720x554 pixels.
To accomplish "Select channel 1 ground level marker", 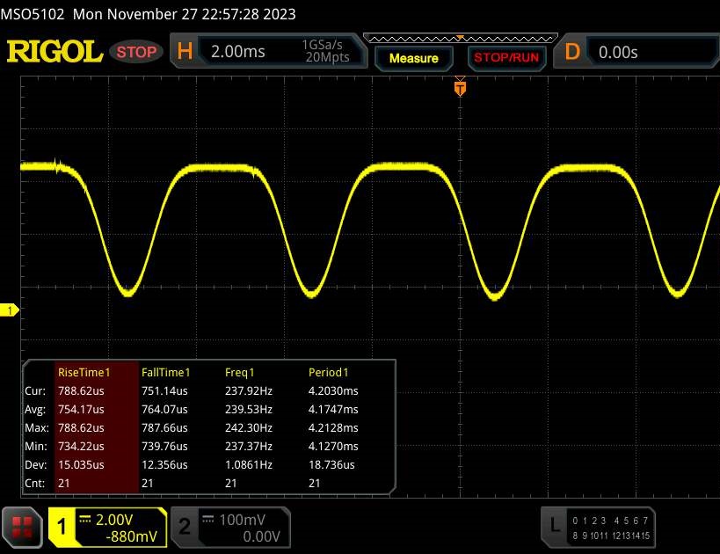I will (9, 310).
